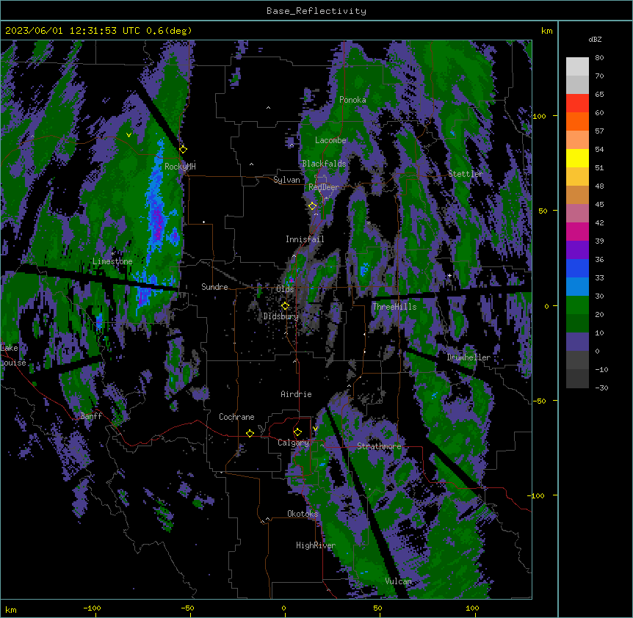This screenshot has height=618, width=633.
Task: Select the bright yellow 54-51 dBZ swatch
Action: tap(577, 158)
